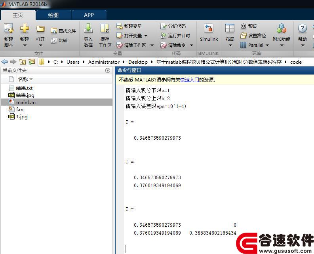The height and width of the screenshot is (254, 314).
Task: Click the back navigation arrow
Action: point(4,62)
